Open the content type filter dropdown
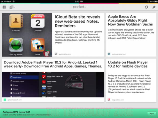This screenshot has height=118, width=158. click(x=12, y=7)
